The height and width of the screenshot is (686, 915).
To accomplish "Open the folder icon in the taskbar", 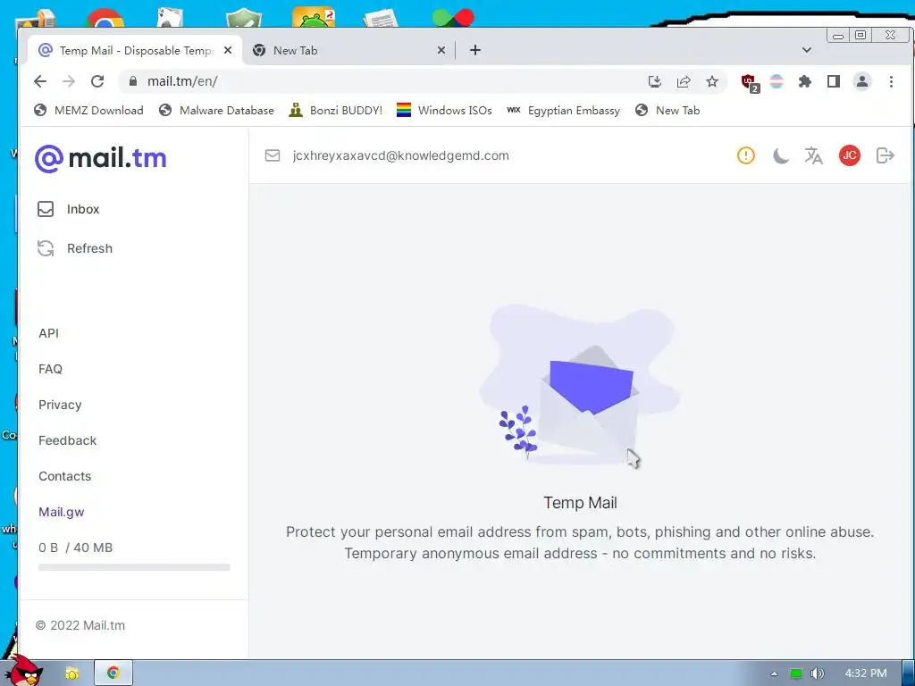I will (x=71, y=673).
